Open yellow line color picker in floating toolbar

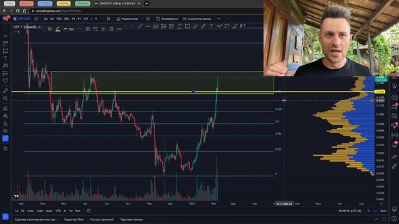click(58, 29)
